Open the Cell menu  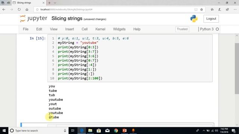point(84,29)
